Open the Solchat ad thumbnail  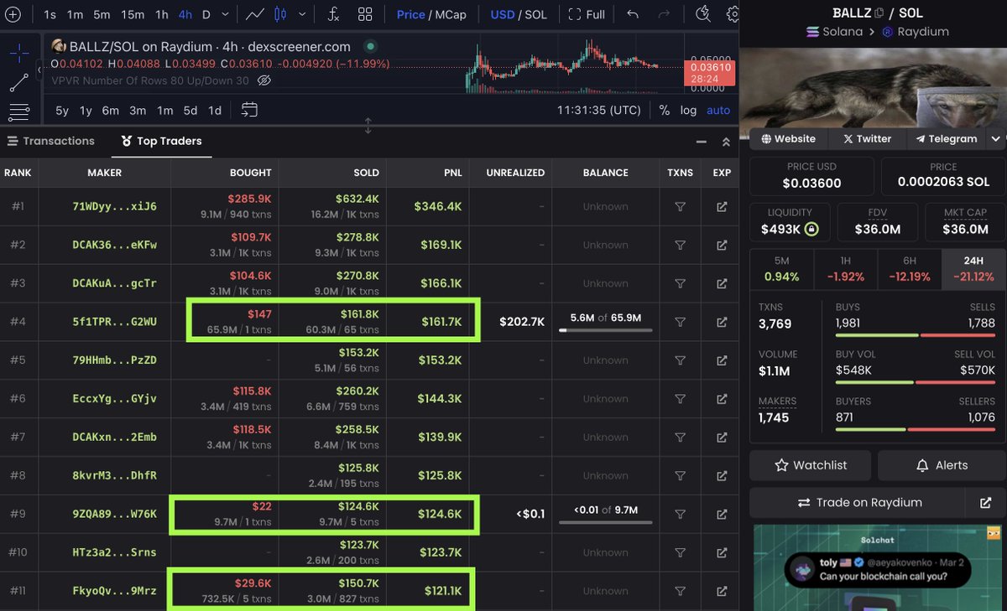pyautogui.click(x=878, y=567)
